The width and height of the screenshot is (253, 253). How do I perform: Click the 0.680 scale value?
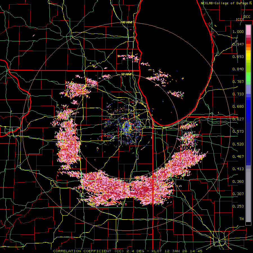(x=238, y=107)
